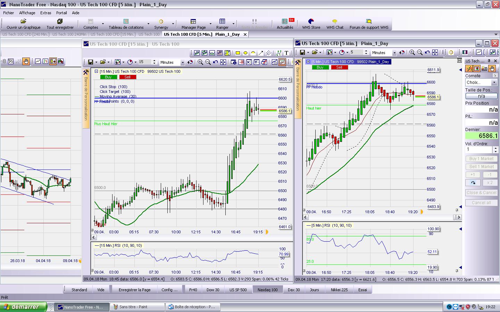
Task: Open the Minutes unit dropdown in 15 Min. chart
Action: [x=183, y=63]
